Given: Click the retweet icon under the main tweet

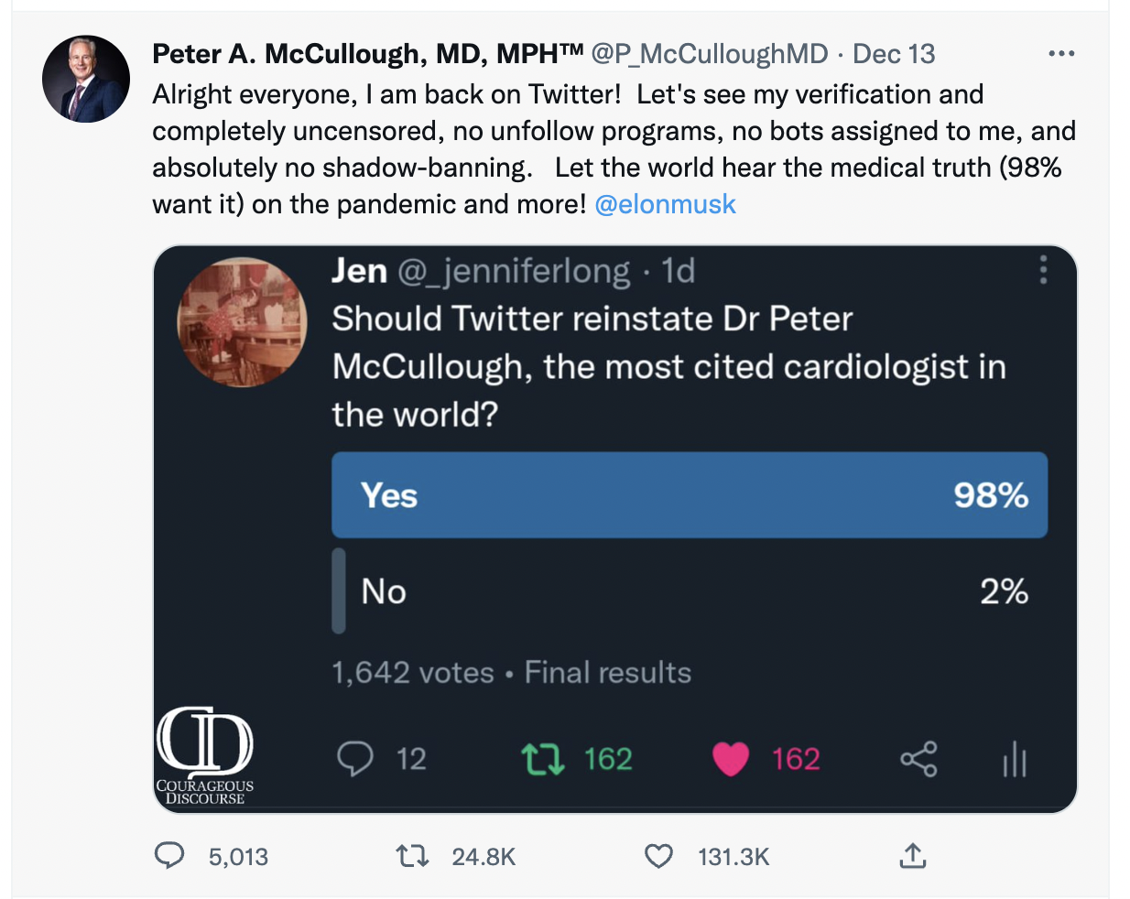Looking at the screenshot, I should [412, 856].
